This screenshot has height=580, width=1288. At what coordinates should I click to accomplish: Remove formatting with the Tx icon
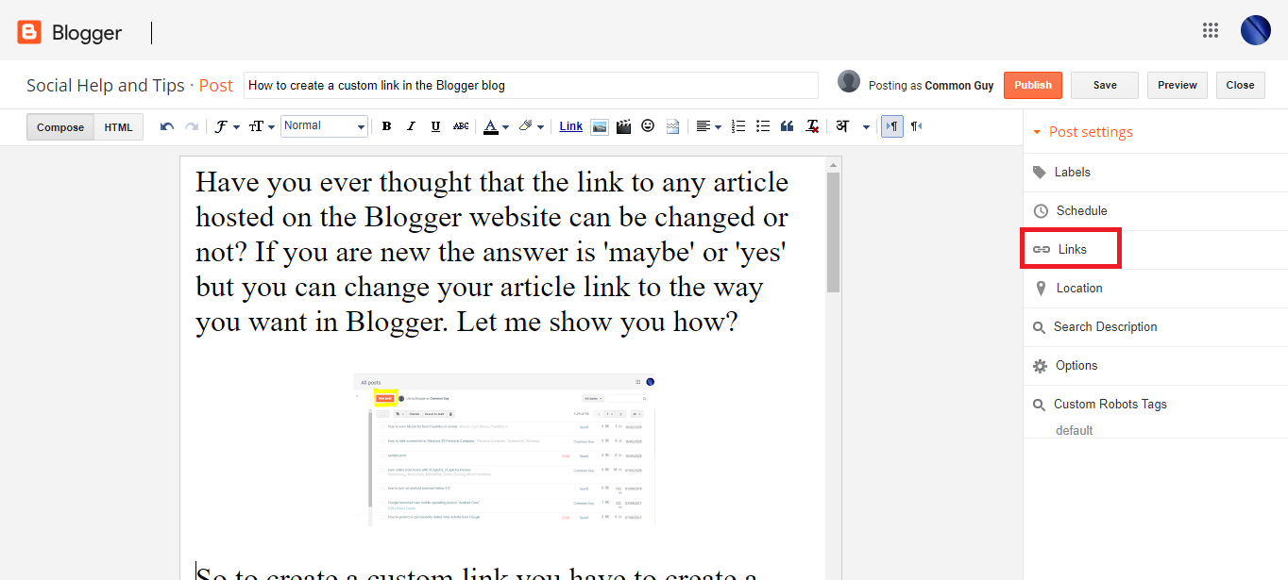tap(811, 125)
